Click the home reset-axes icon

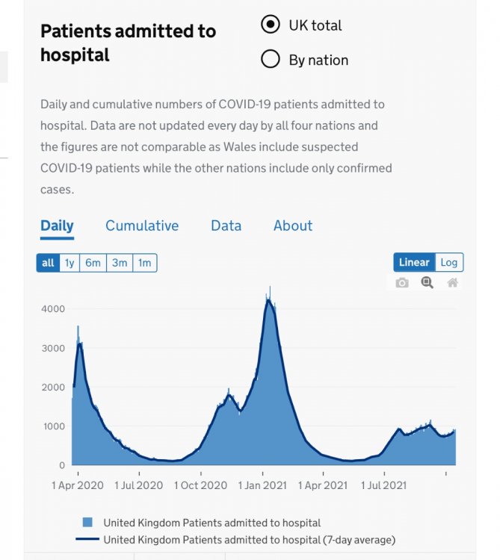click(x=452, y=283)
